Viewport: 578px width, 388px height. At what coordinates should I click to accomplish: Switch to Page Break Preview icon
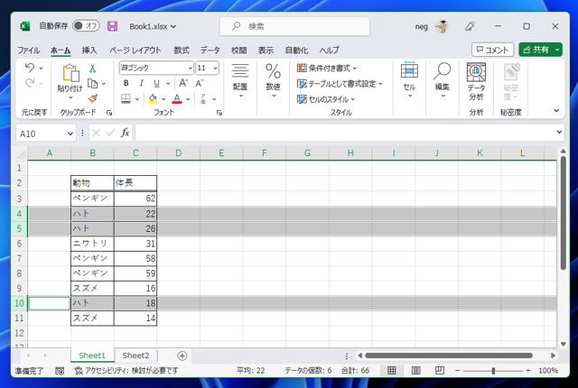(x=440, y=370)
